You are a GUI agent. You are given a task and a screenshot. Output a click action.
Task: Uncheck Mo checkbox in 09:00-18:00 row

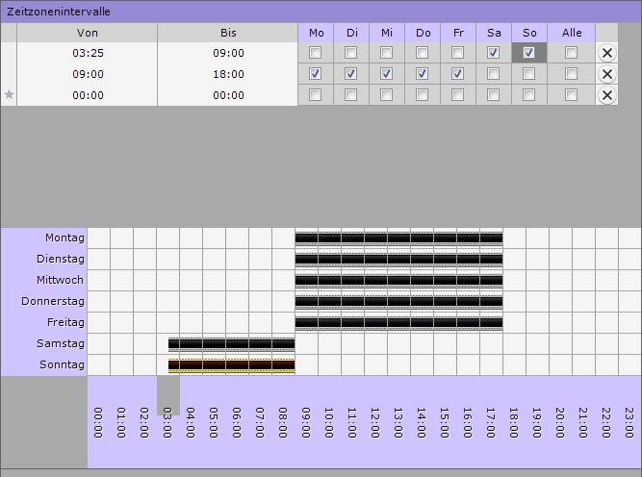(316, 74)
